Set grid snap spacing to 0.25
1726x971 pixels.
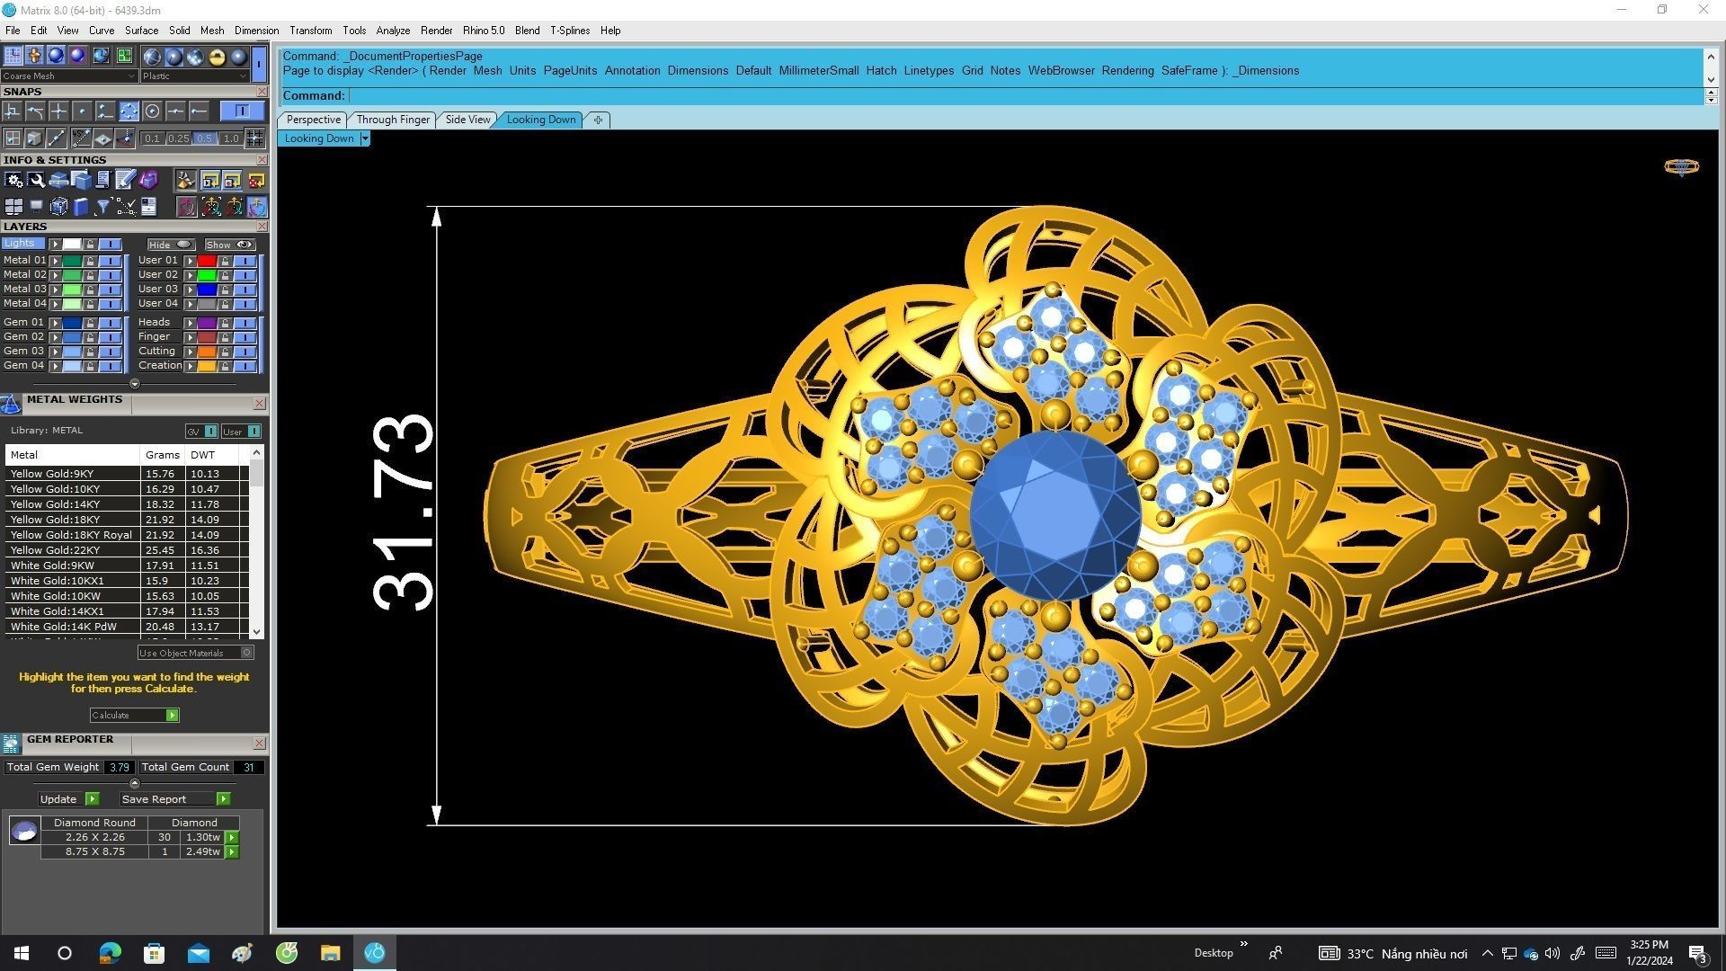pyautogui.click(x=178, y=138)
